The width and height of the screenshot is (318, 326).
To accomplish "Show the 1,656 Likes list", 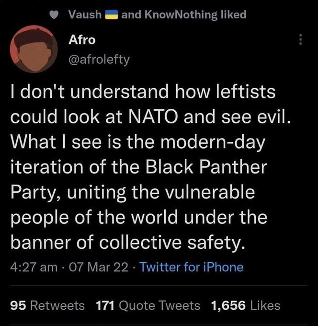I will pos(245,305).
